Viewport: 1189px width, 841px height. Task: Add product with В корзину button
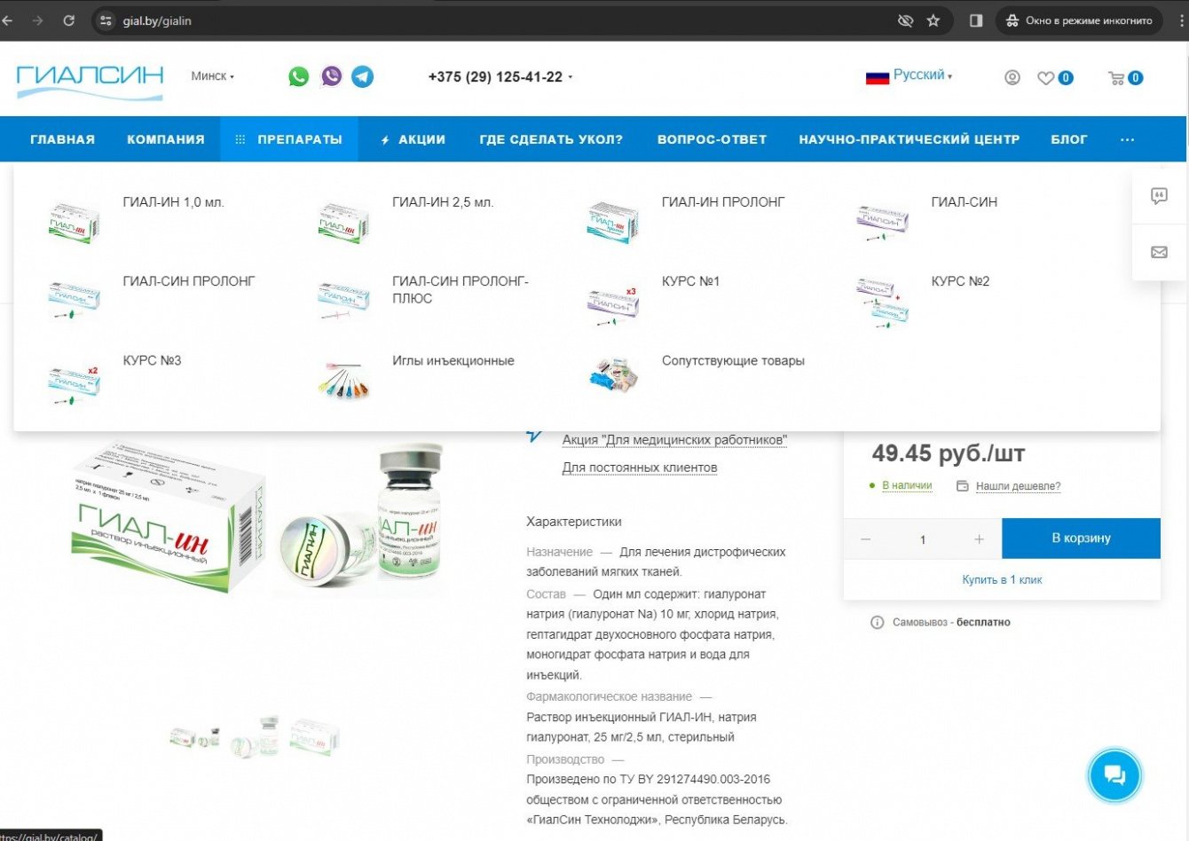coord(1081,538)
